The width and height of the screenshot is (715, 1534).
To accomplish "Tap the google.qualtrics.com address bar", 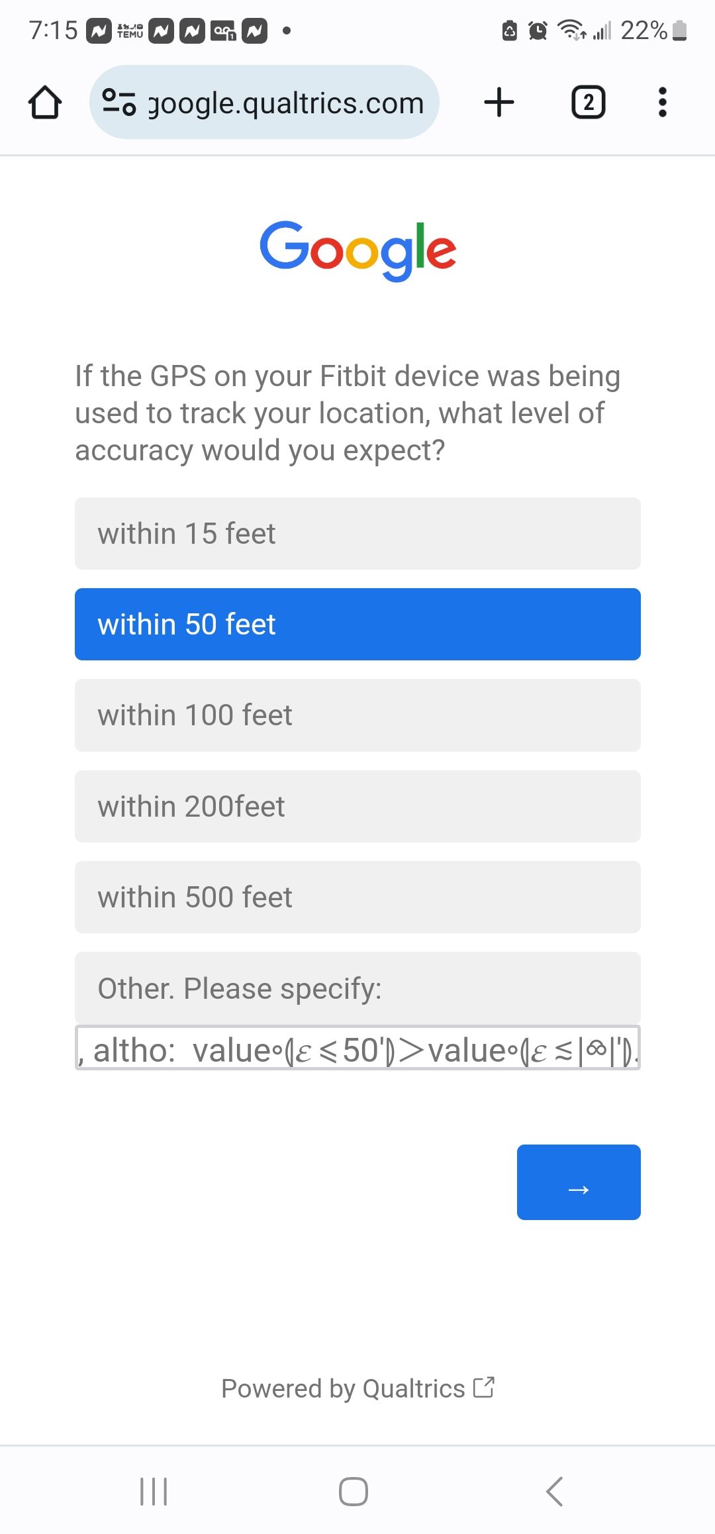I will coord(285,103).
